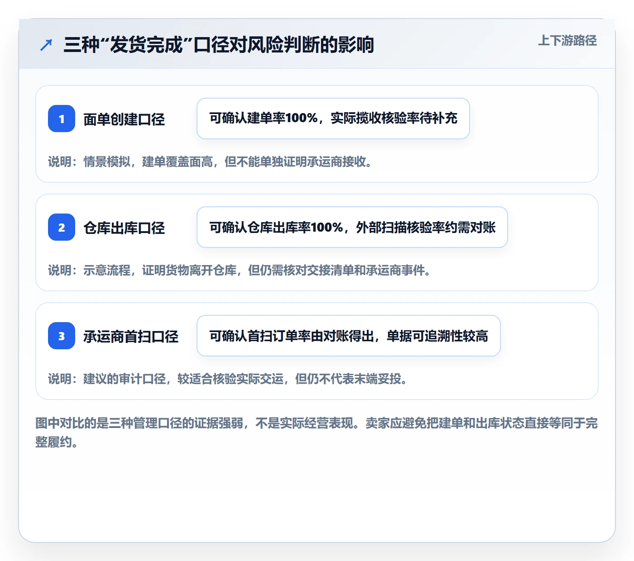634x561 pixels.
Task: Click the number 2 badge for 仓库出库口径
Action: click(62, 227)
